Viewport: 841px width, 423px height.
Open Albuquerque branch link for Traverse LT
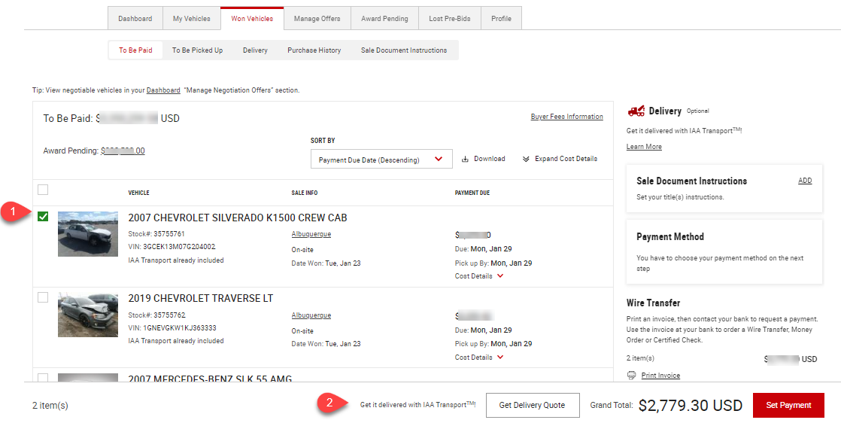pos(311,315)
